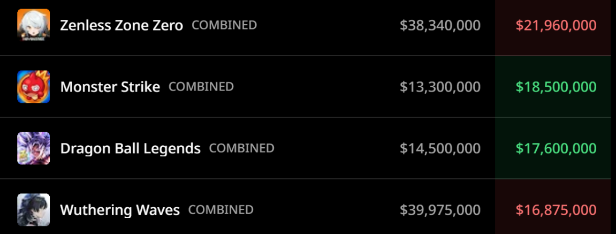616x234 pixels.
Task: Click the red $16,875,000 cell
Action: point(556,210)
